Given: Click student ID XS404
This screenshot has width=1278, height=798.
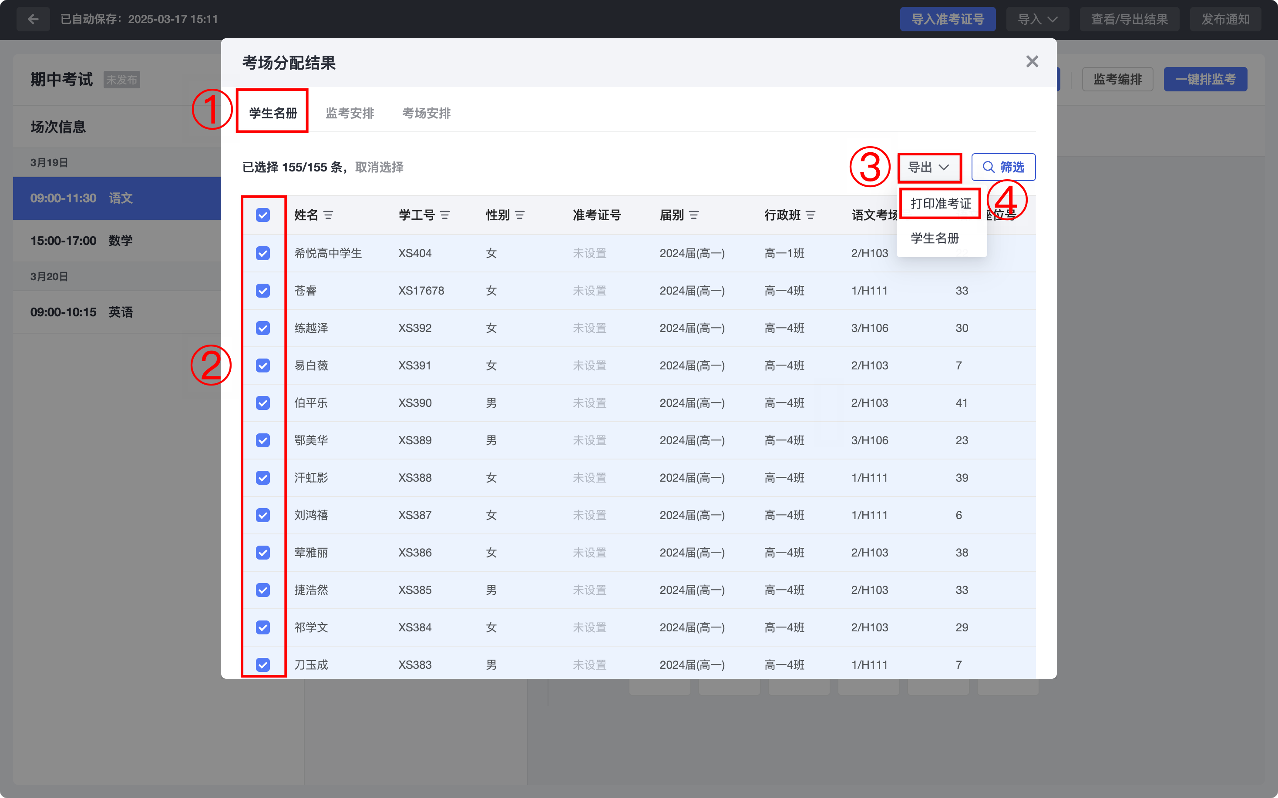Looking at the screenshot, I should click(415, 253).
